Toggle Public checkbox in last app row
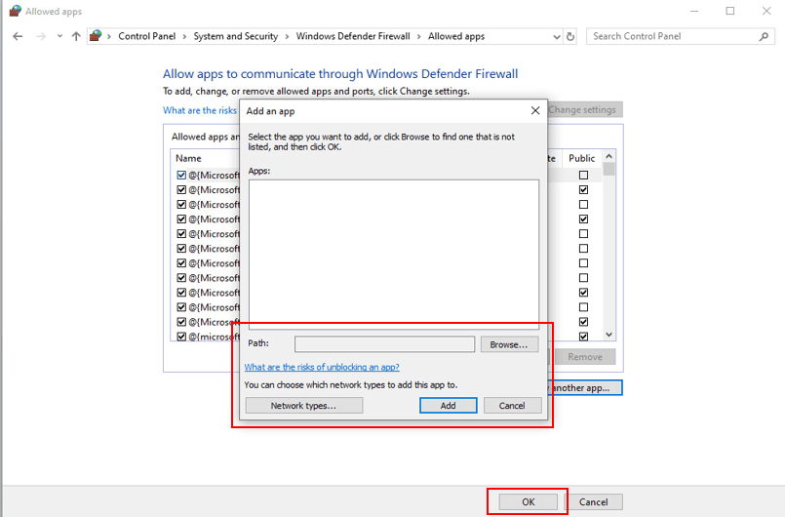Viewport: 785px width, 517px height. click(583, 337)
